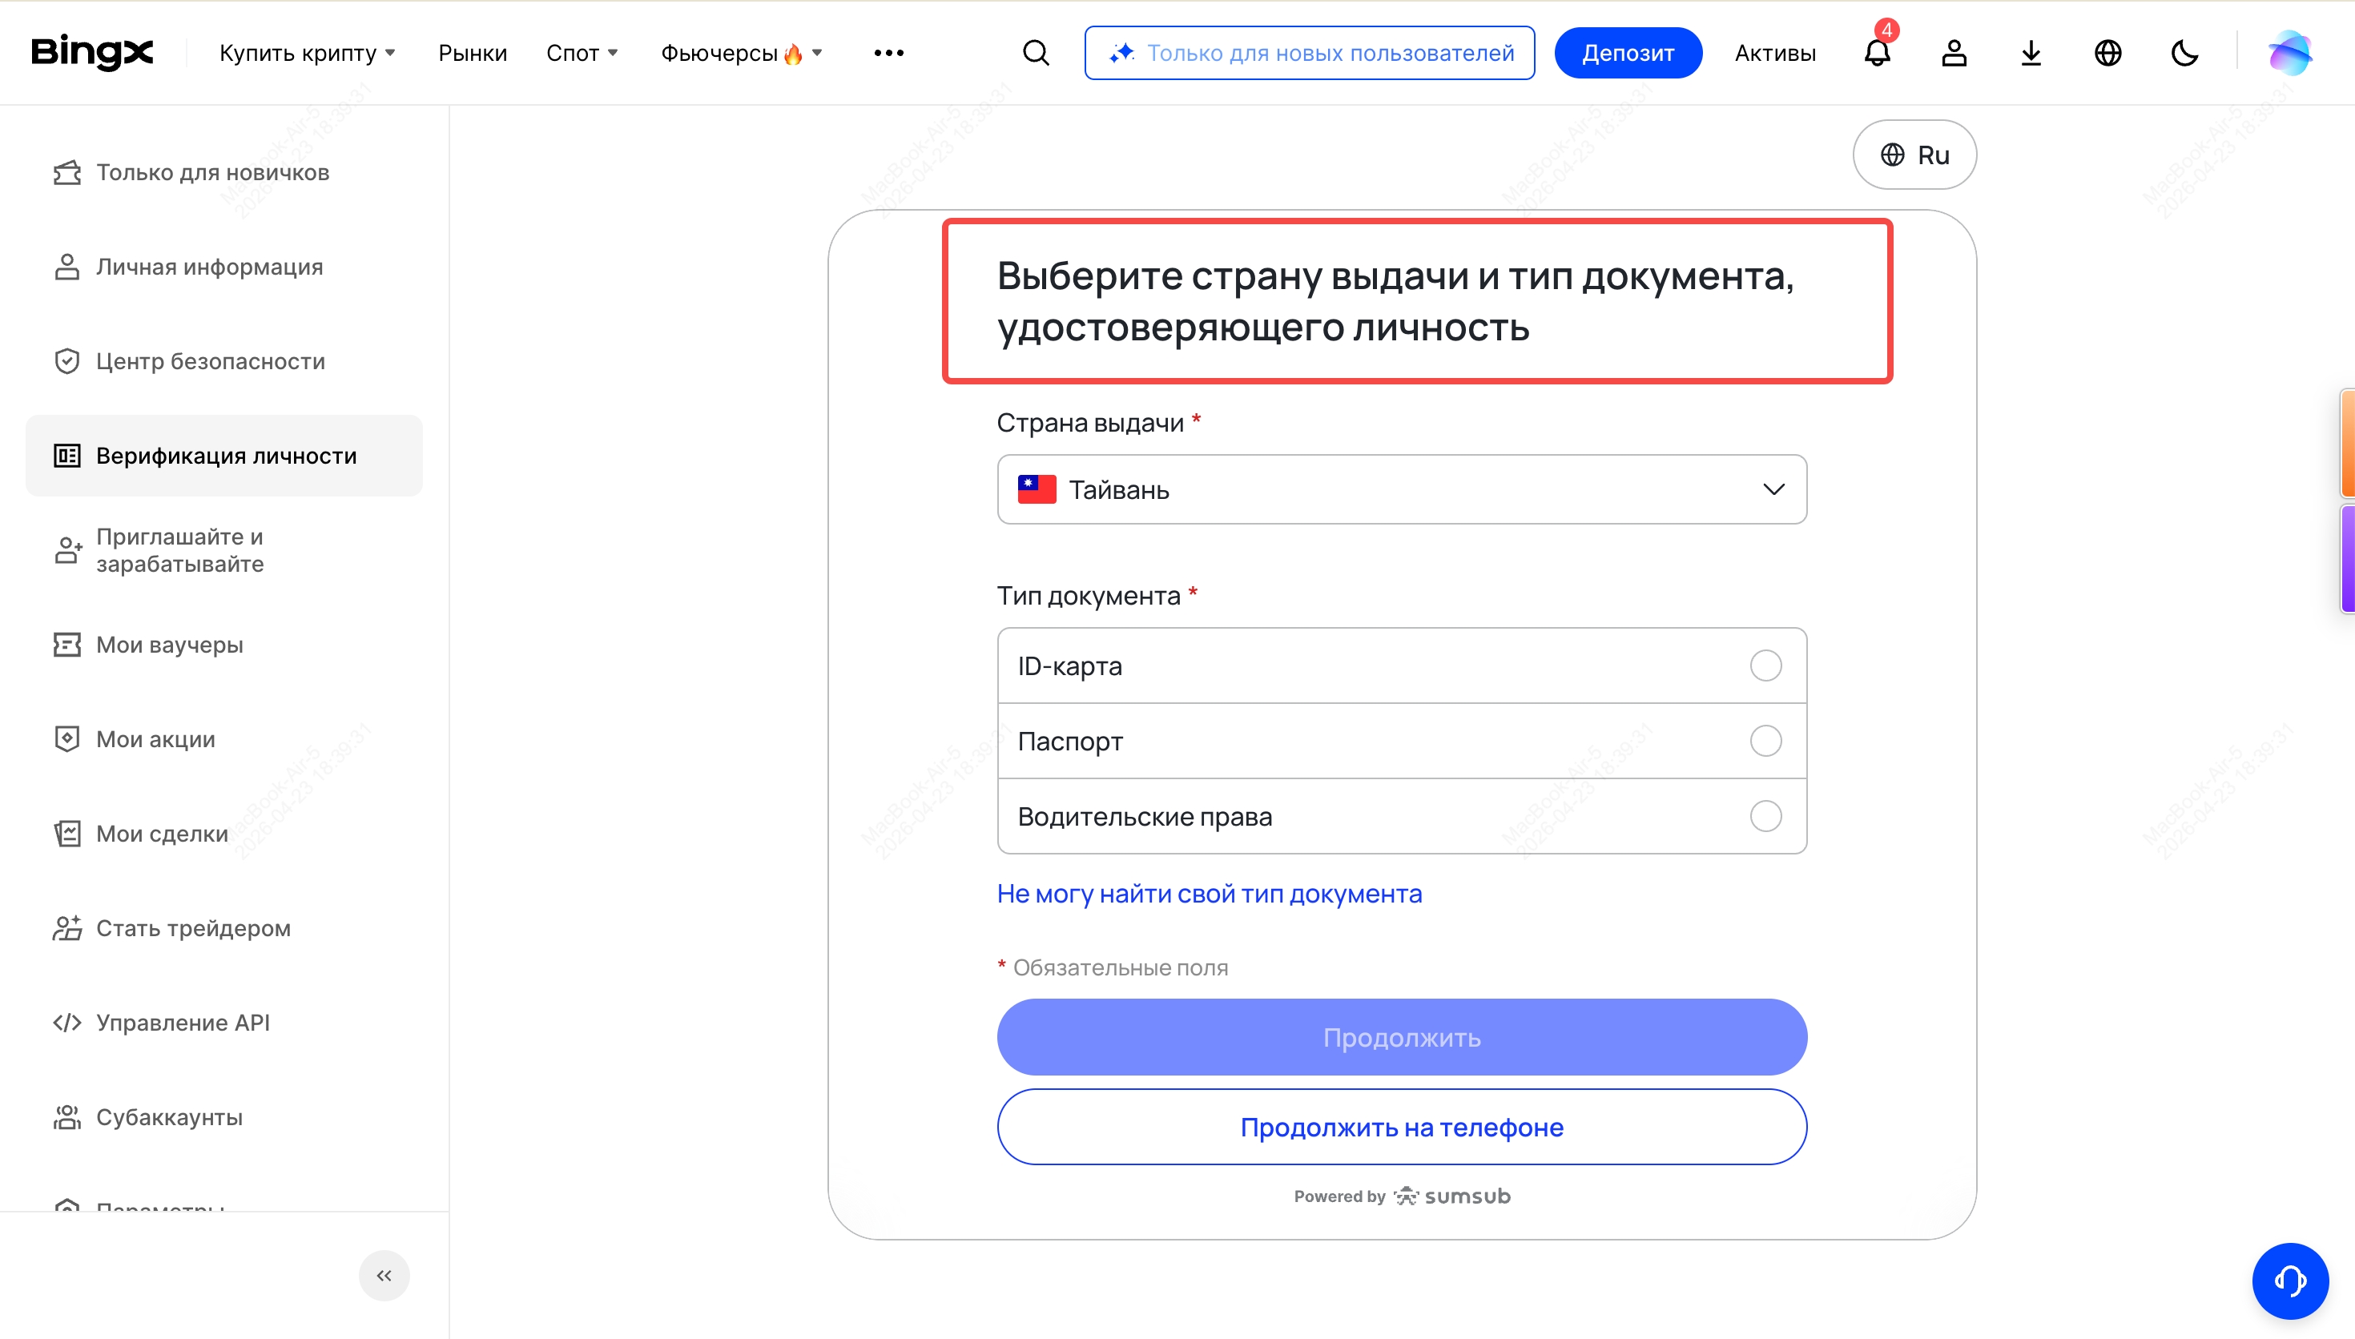Open the notifications bell
The height and width of the screenshot is (1339, 2355).
[x=1877, y=54]
